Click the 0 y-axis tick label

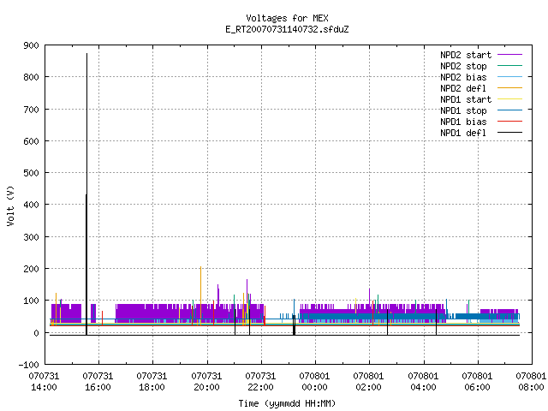tap(36, 333)
